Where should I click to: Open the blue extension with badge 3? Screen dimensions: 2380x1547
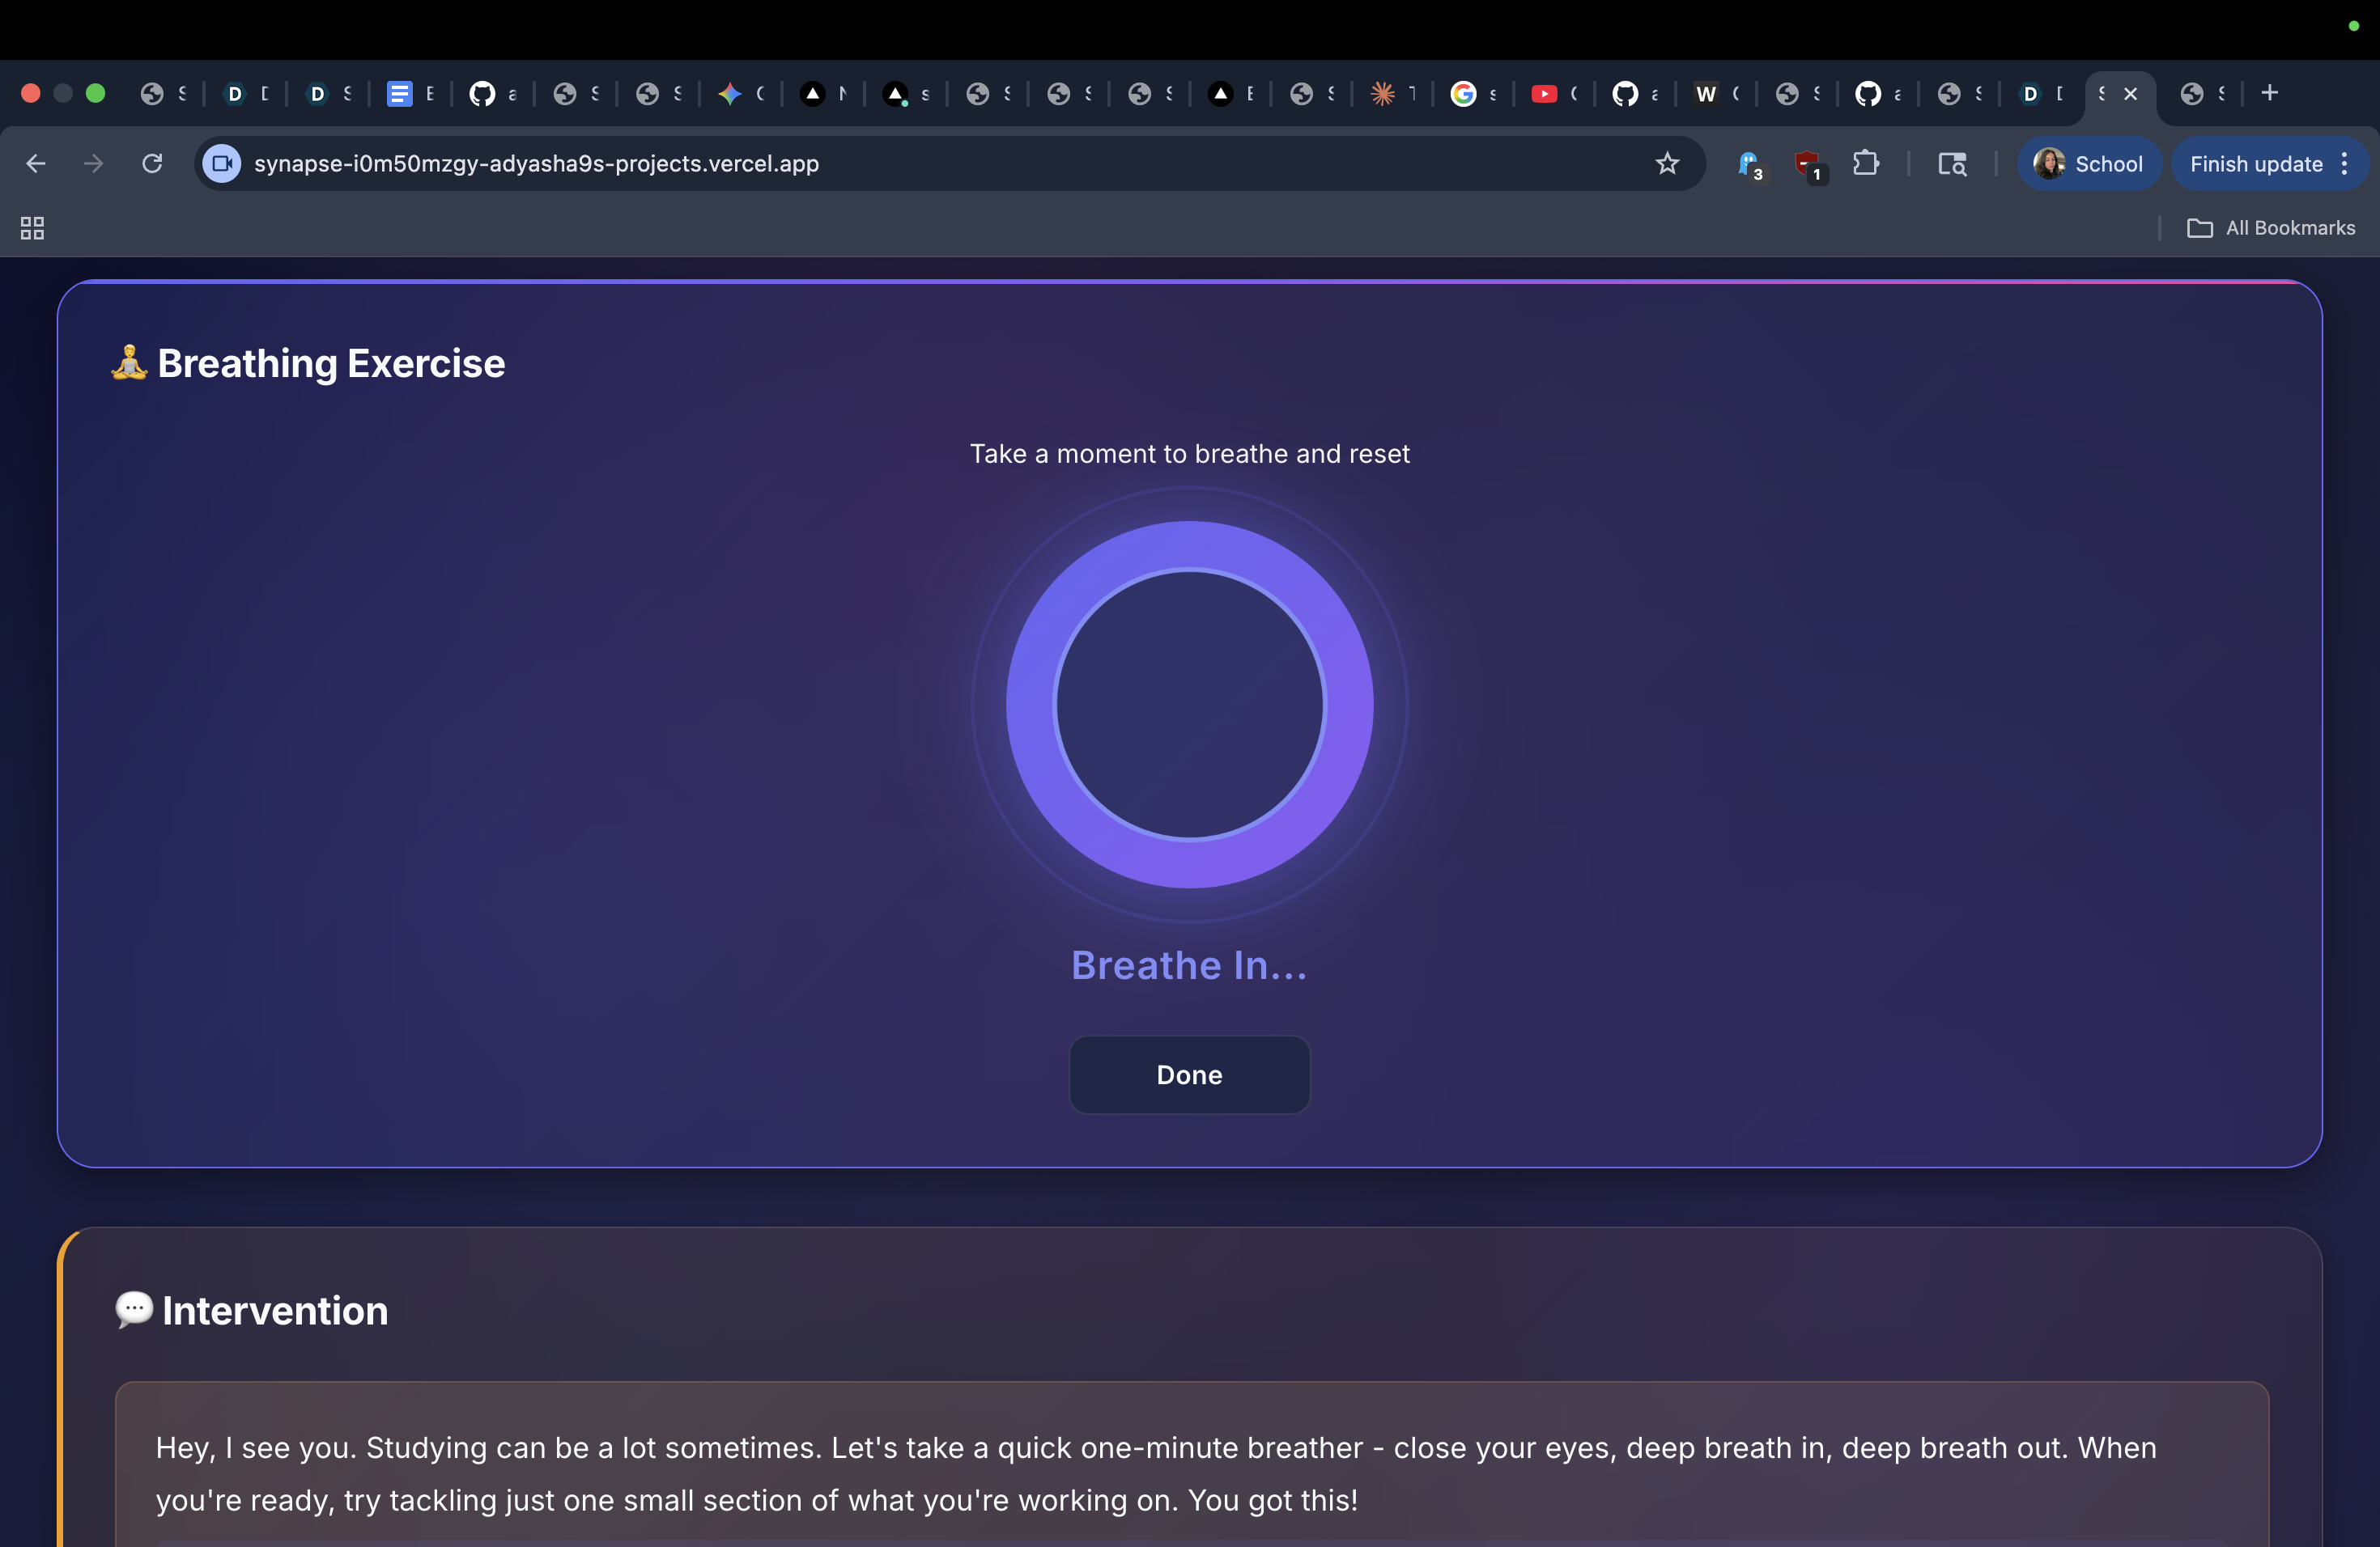click(x=1749, y=164)
